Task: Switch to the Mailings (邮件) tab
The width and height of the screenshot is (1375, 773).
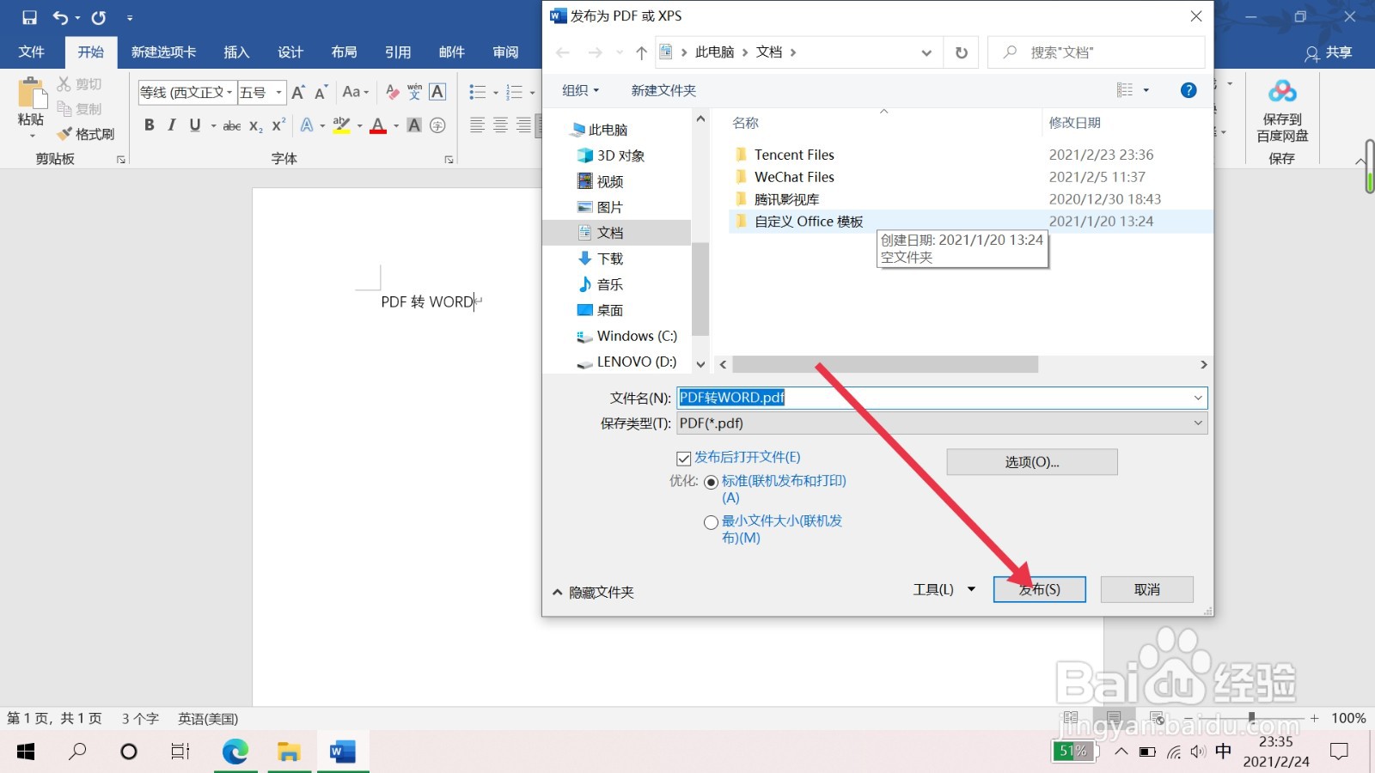Action: [452, 52]
